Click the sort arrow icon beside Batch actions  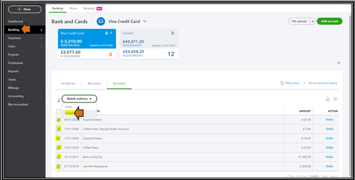coord(59,100)
